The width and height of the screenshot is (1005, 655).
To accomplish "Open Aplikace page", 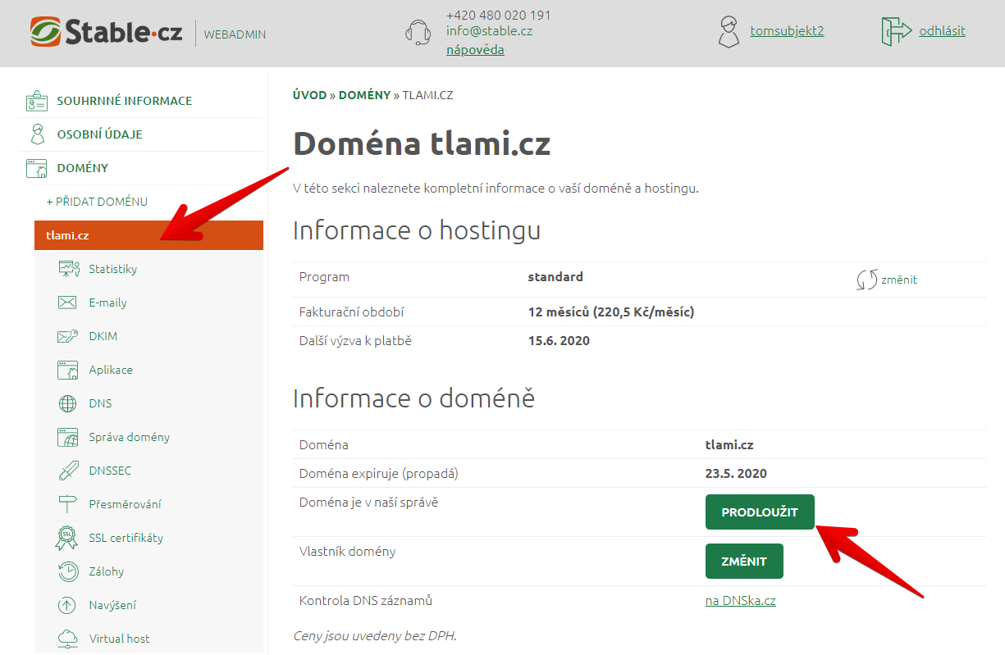I will 111,370.
